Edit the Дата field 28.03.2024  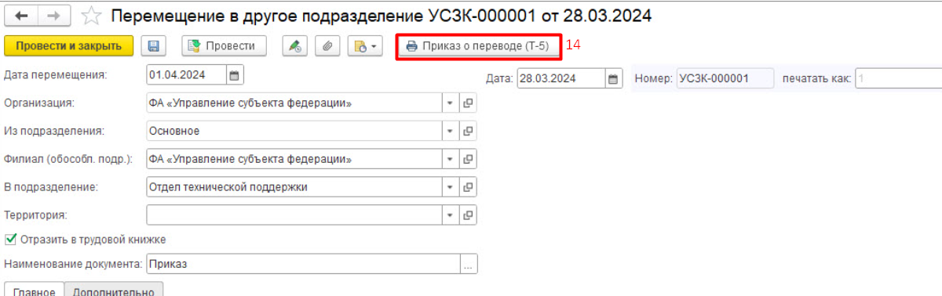561,79
